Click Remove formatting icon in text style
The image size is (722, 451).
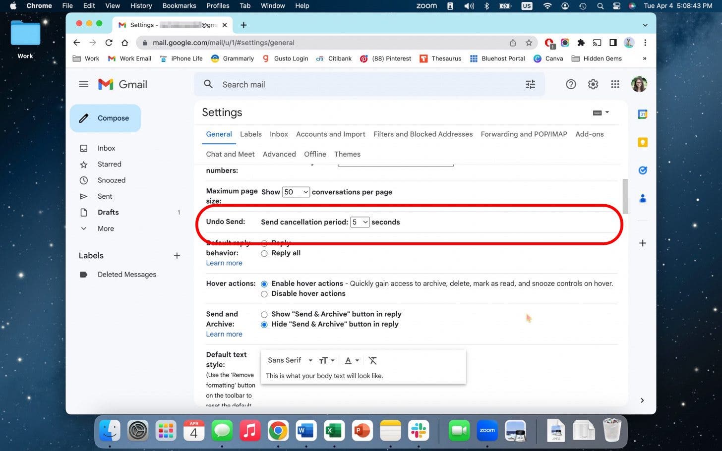[x=373, y=360]
